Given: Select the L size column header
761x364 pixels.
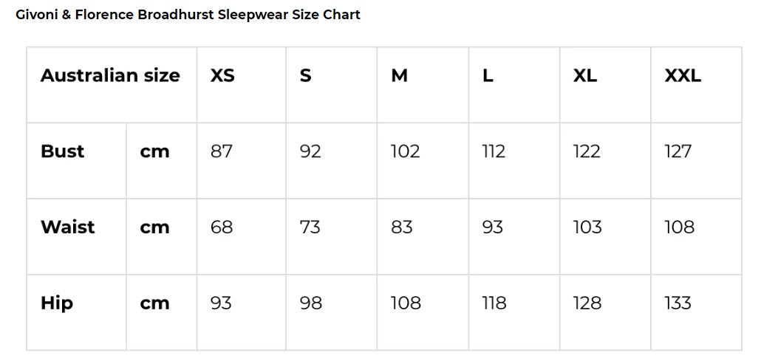Looking at the screenshot, I should click(x=488, y=75).
